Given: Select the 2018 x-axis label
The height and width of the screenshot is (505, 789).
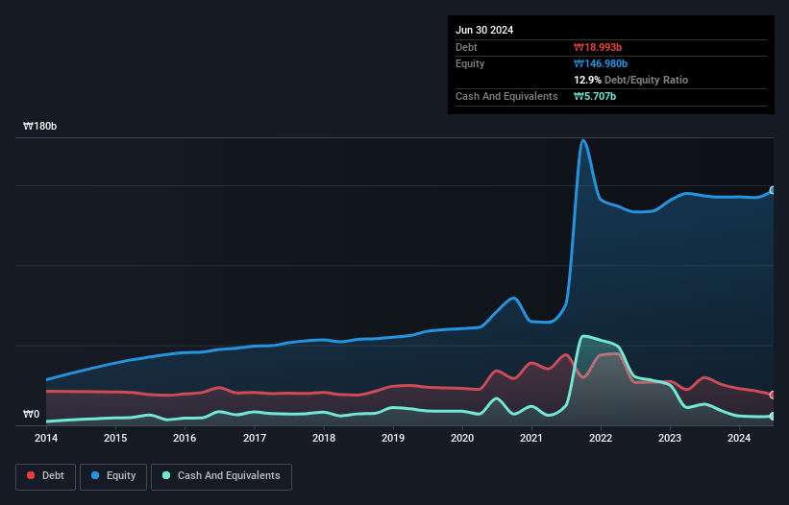Looking at the screenshot, I should pyautogui.click(x=324, y=438).
